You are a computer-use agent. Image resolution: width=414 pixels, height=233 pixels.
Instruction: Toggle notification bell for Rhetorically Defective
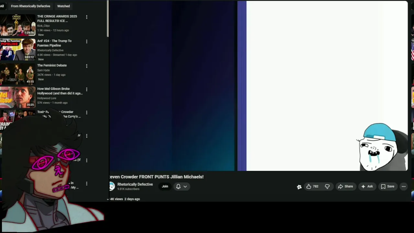(x=178, y=186)
